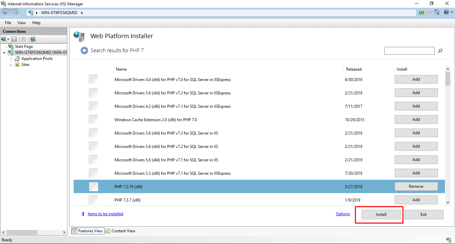
Task: Select the release date 10/29/2015
Action: 355,120
